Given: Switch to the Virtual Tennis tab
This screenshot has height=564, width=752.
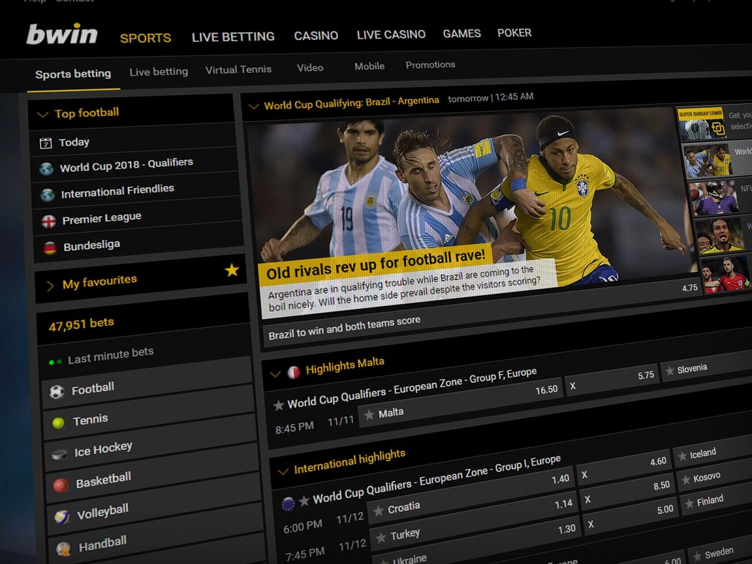Looking at the screenshot, I should 238,70.
